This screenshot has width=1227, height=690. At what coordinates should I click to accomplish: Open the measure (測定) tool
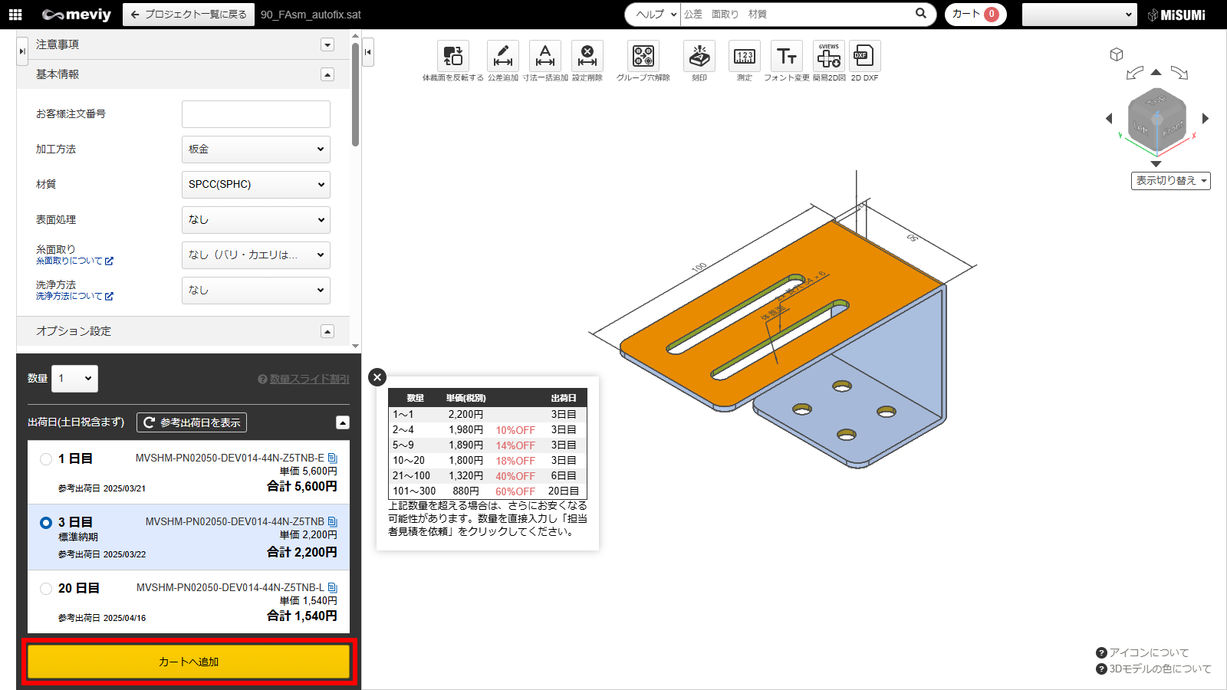744,57
